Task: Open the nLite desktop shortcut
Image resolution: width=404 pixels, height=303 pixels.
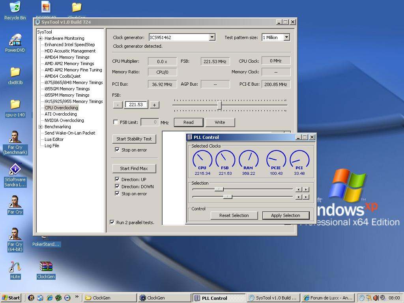Action: 15,270
